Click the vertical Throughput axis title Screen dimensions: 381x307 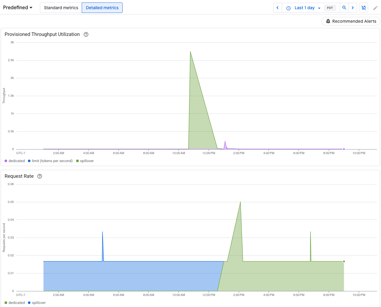point(4,96)
